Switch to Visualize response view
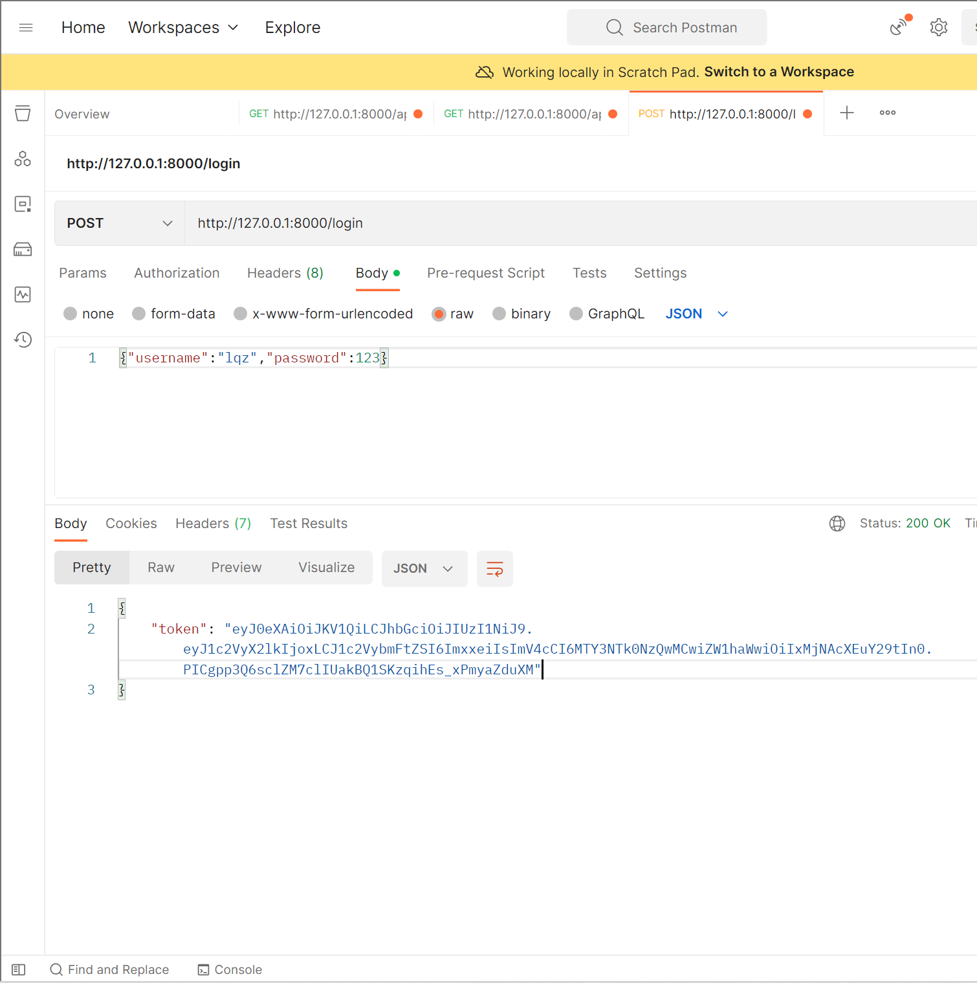Image resolution: width=977 pixels, height=983 pixels. [x=327, y=568]
